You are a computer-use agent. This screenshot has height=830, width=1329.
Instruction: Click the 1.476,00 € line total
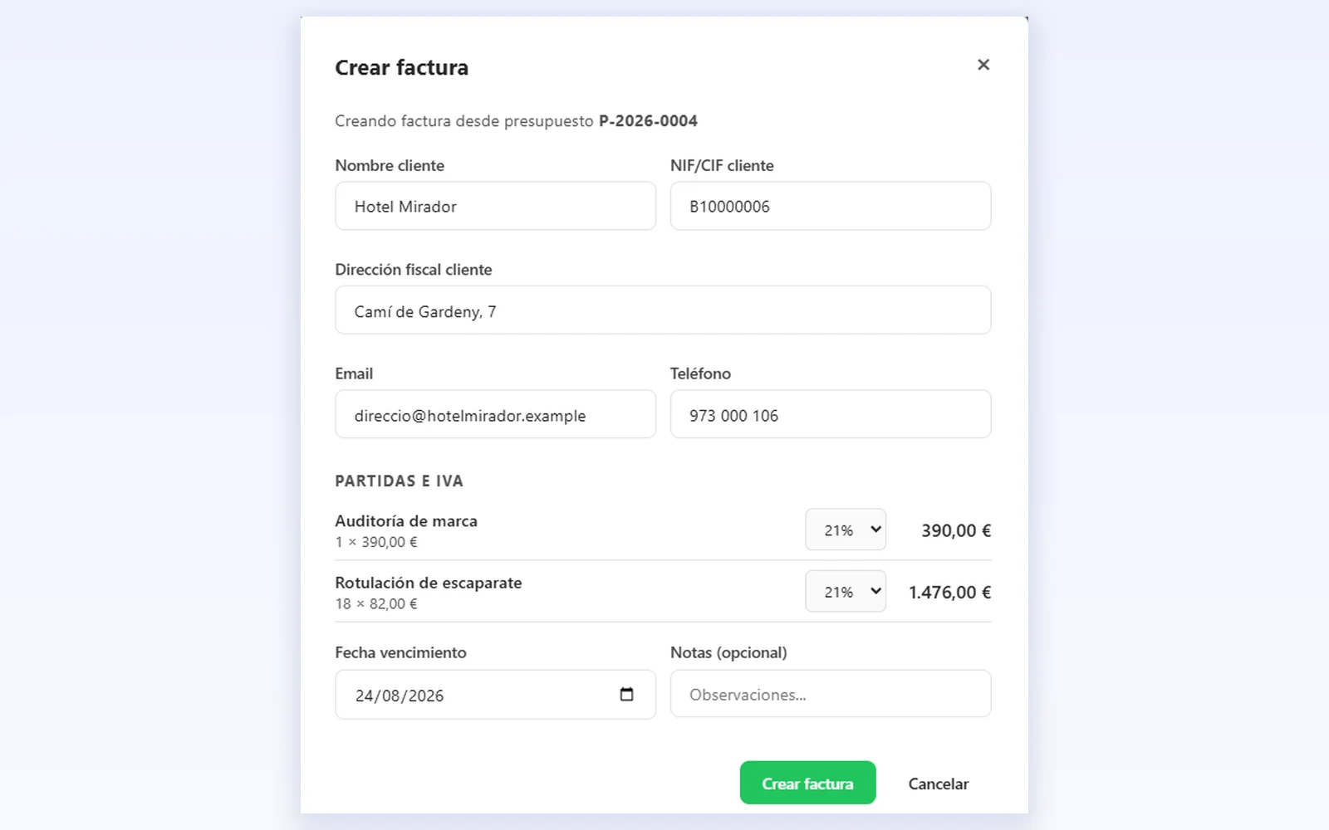click(x=949, y=592)
